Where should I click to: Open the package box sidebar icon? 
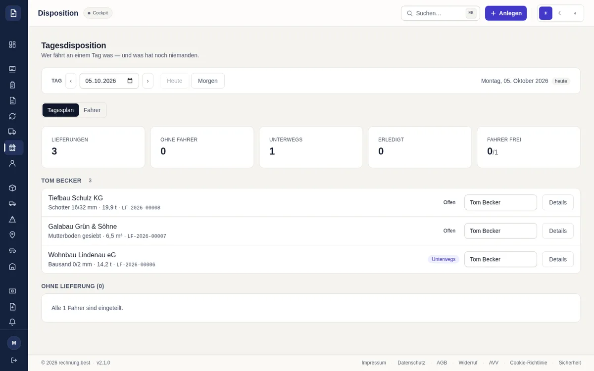(12, 188)
